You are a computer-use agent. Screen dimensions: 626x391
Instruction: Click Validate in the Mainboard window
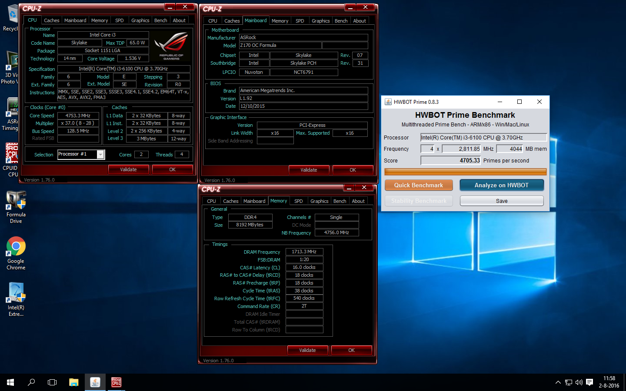[309, 170]
